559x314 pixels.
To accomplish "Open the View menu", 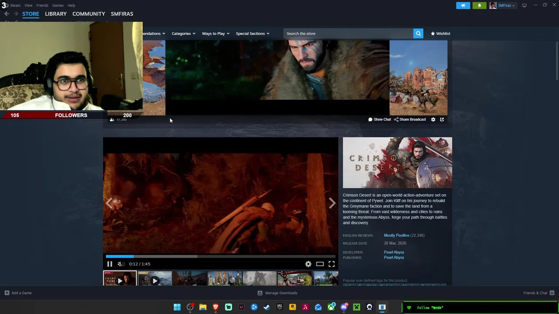I will [x=28, y=5].
